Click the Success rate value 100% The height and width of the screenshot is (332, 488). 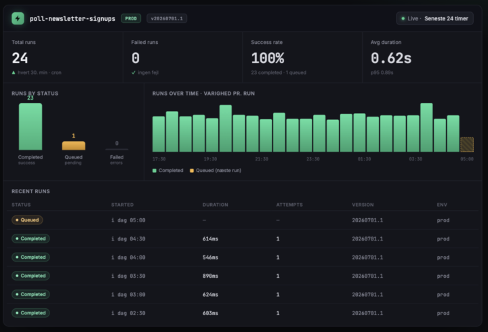tap(268, 58)
